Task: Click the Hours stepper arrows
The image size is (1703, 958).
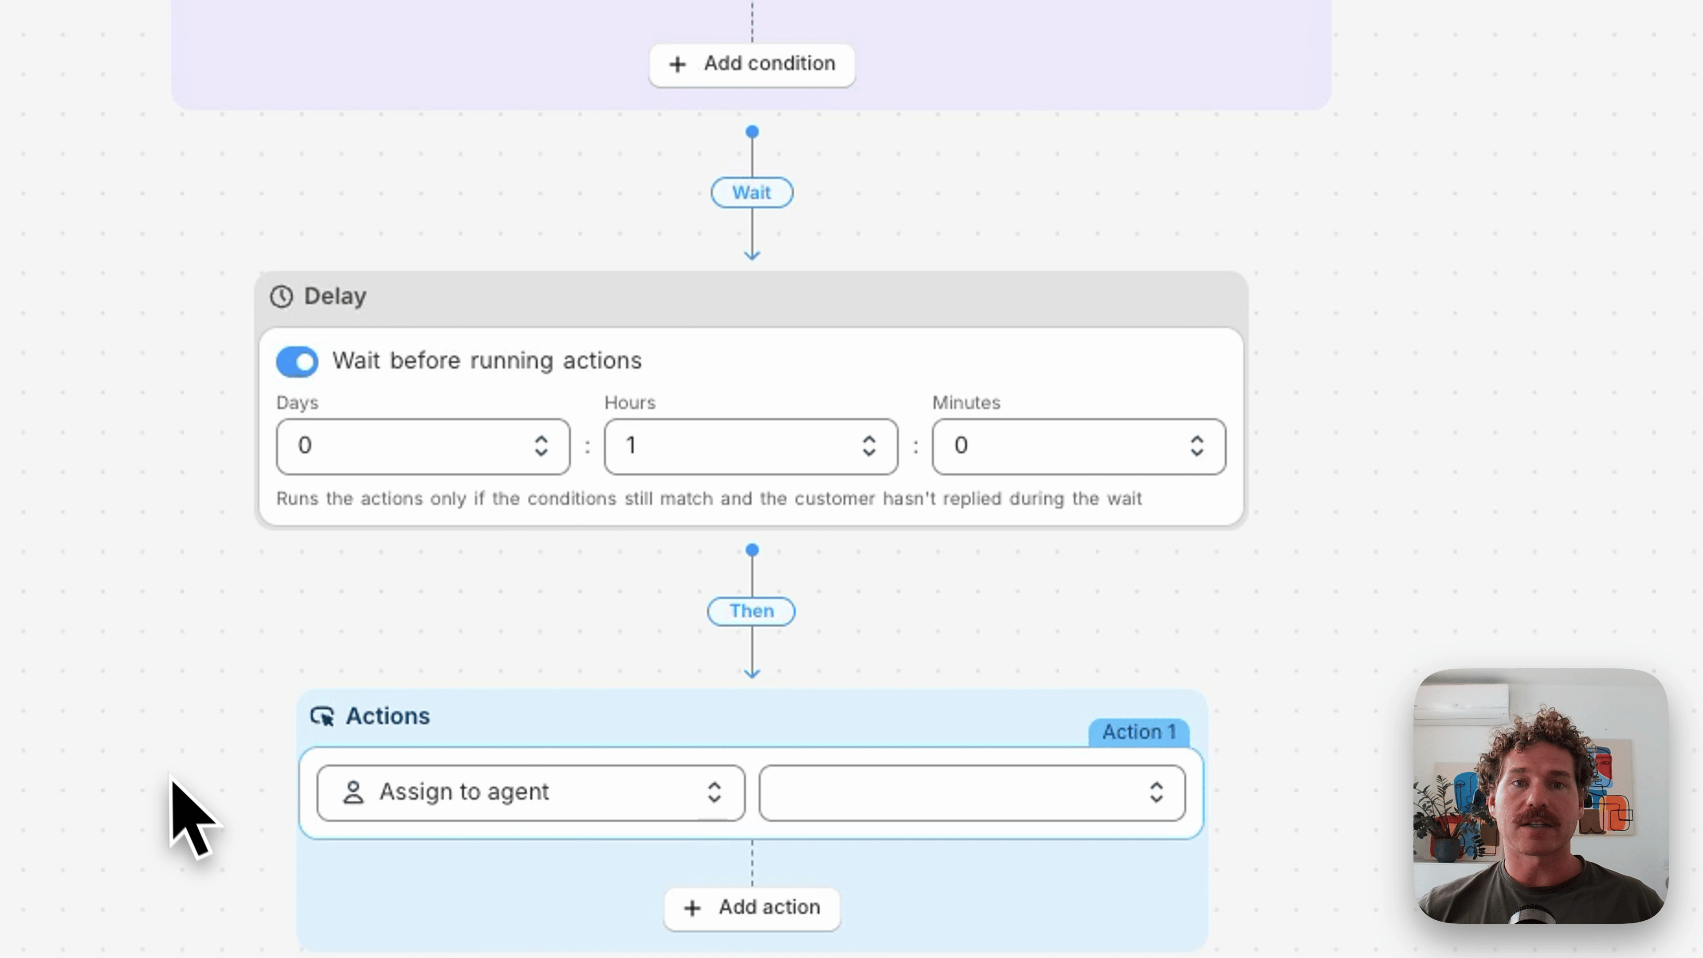Action: [x=869, y=446]
